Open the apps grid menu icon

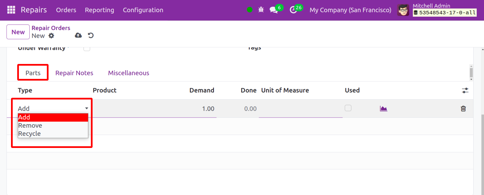11,10
